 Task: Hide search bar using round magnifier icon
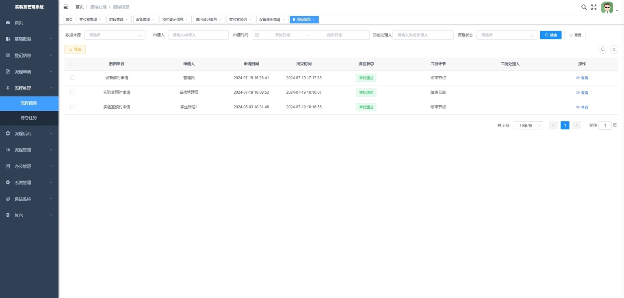pyautogui.click(x=603, y=49)
